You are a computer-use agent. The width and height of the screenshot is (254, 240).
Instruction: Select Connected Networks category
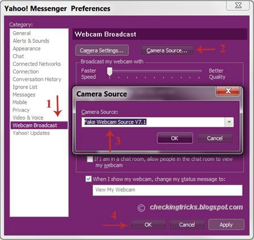[37, 64]
